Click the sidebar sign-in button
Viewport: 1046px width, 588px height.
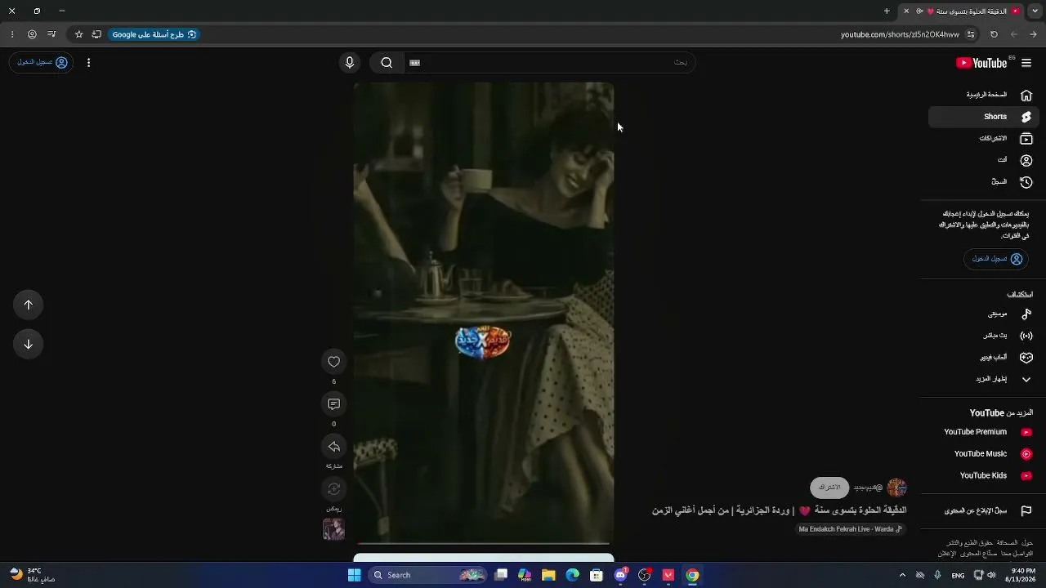pos(997,259)
